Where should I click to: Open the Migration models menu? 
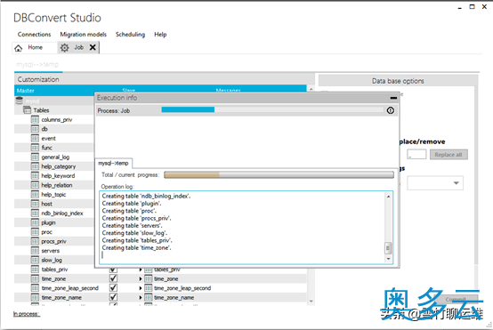84,35
